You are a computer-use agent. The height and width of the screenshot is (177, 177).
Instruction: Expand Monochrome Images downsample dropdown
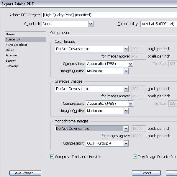[x=126, y=129]
